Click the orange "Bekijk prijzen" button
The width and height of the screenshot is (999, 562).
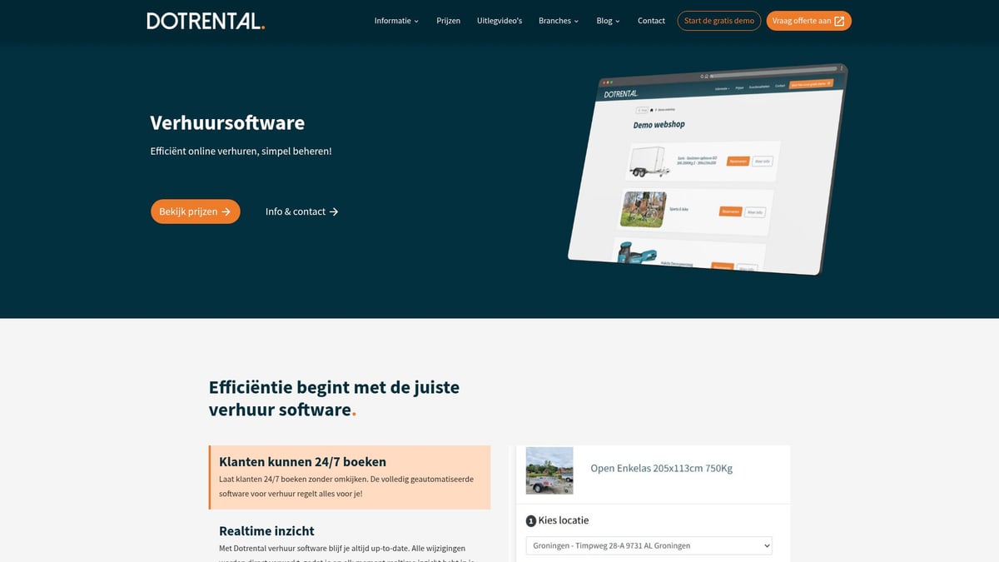(x=195, y=211)
